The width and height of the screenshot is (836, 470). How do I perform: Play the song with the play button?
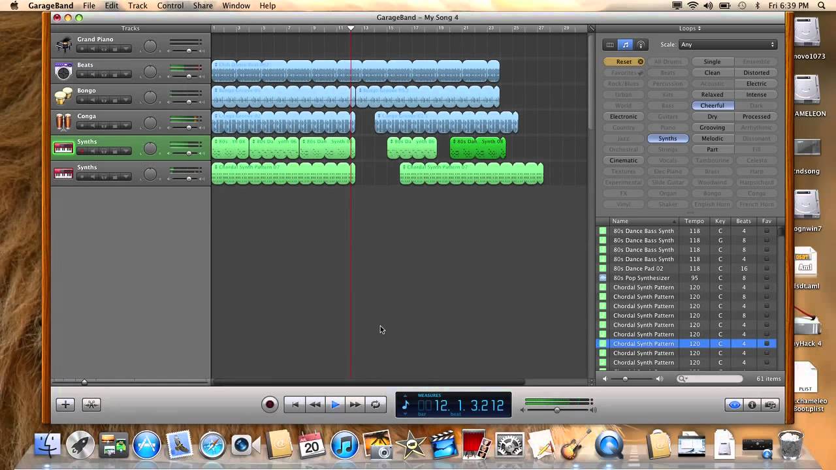(335, 405)
